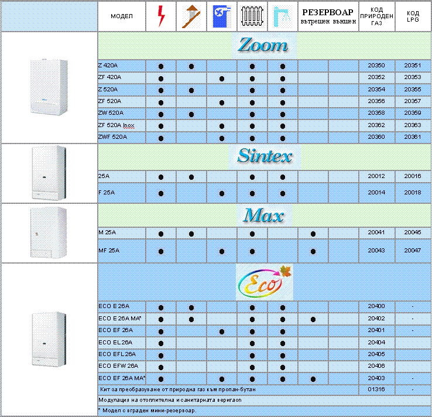This screenshot has height=417, width=432.
Task: Click the chimney dot in ZW 520A row
Action: (191, 114)
